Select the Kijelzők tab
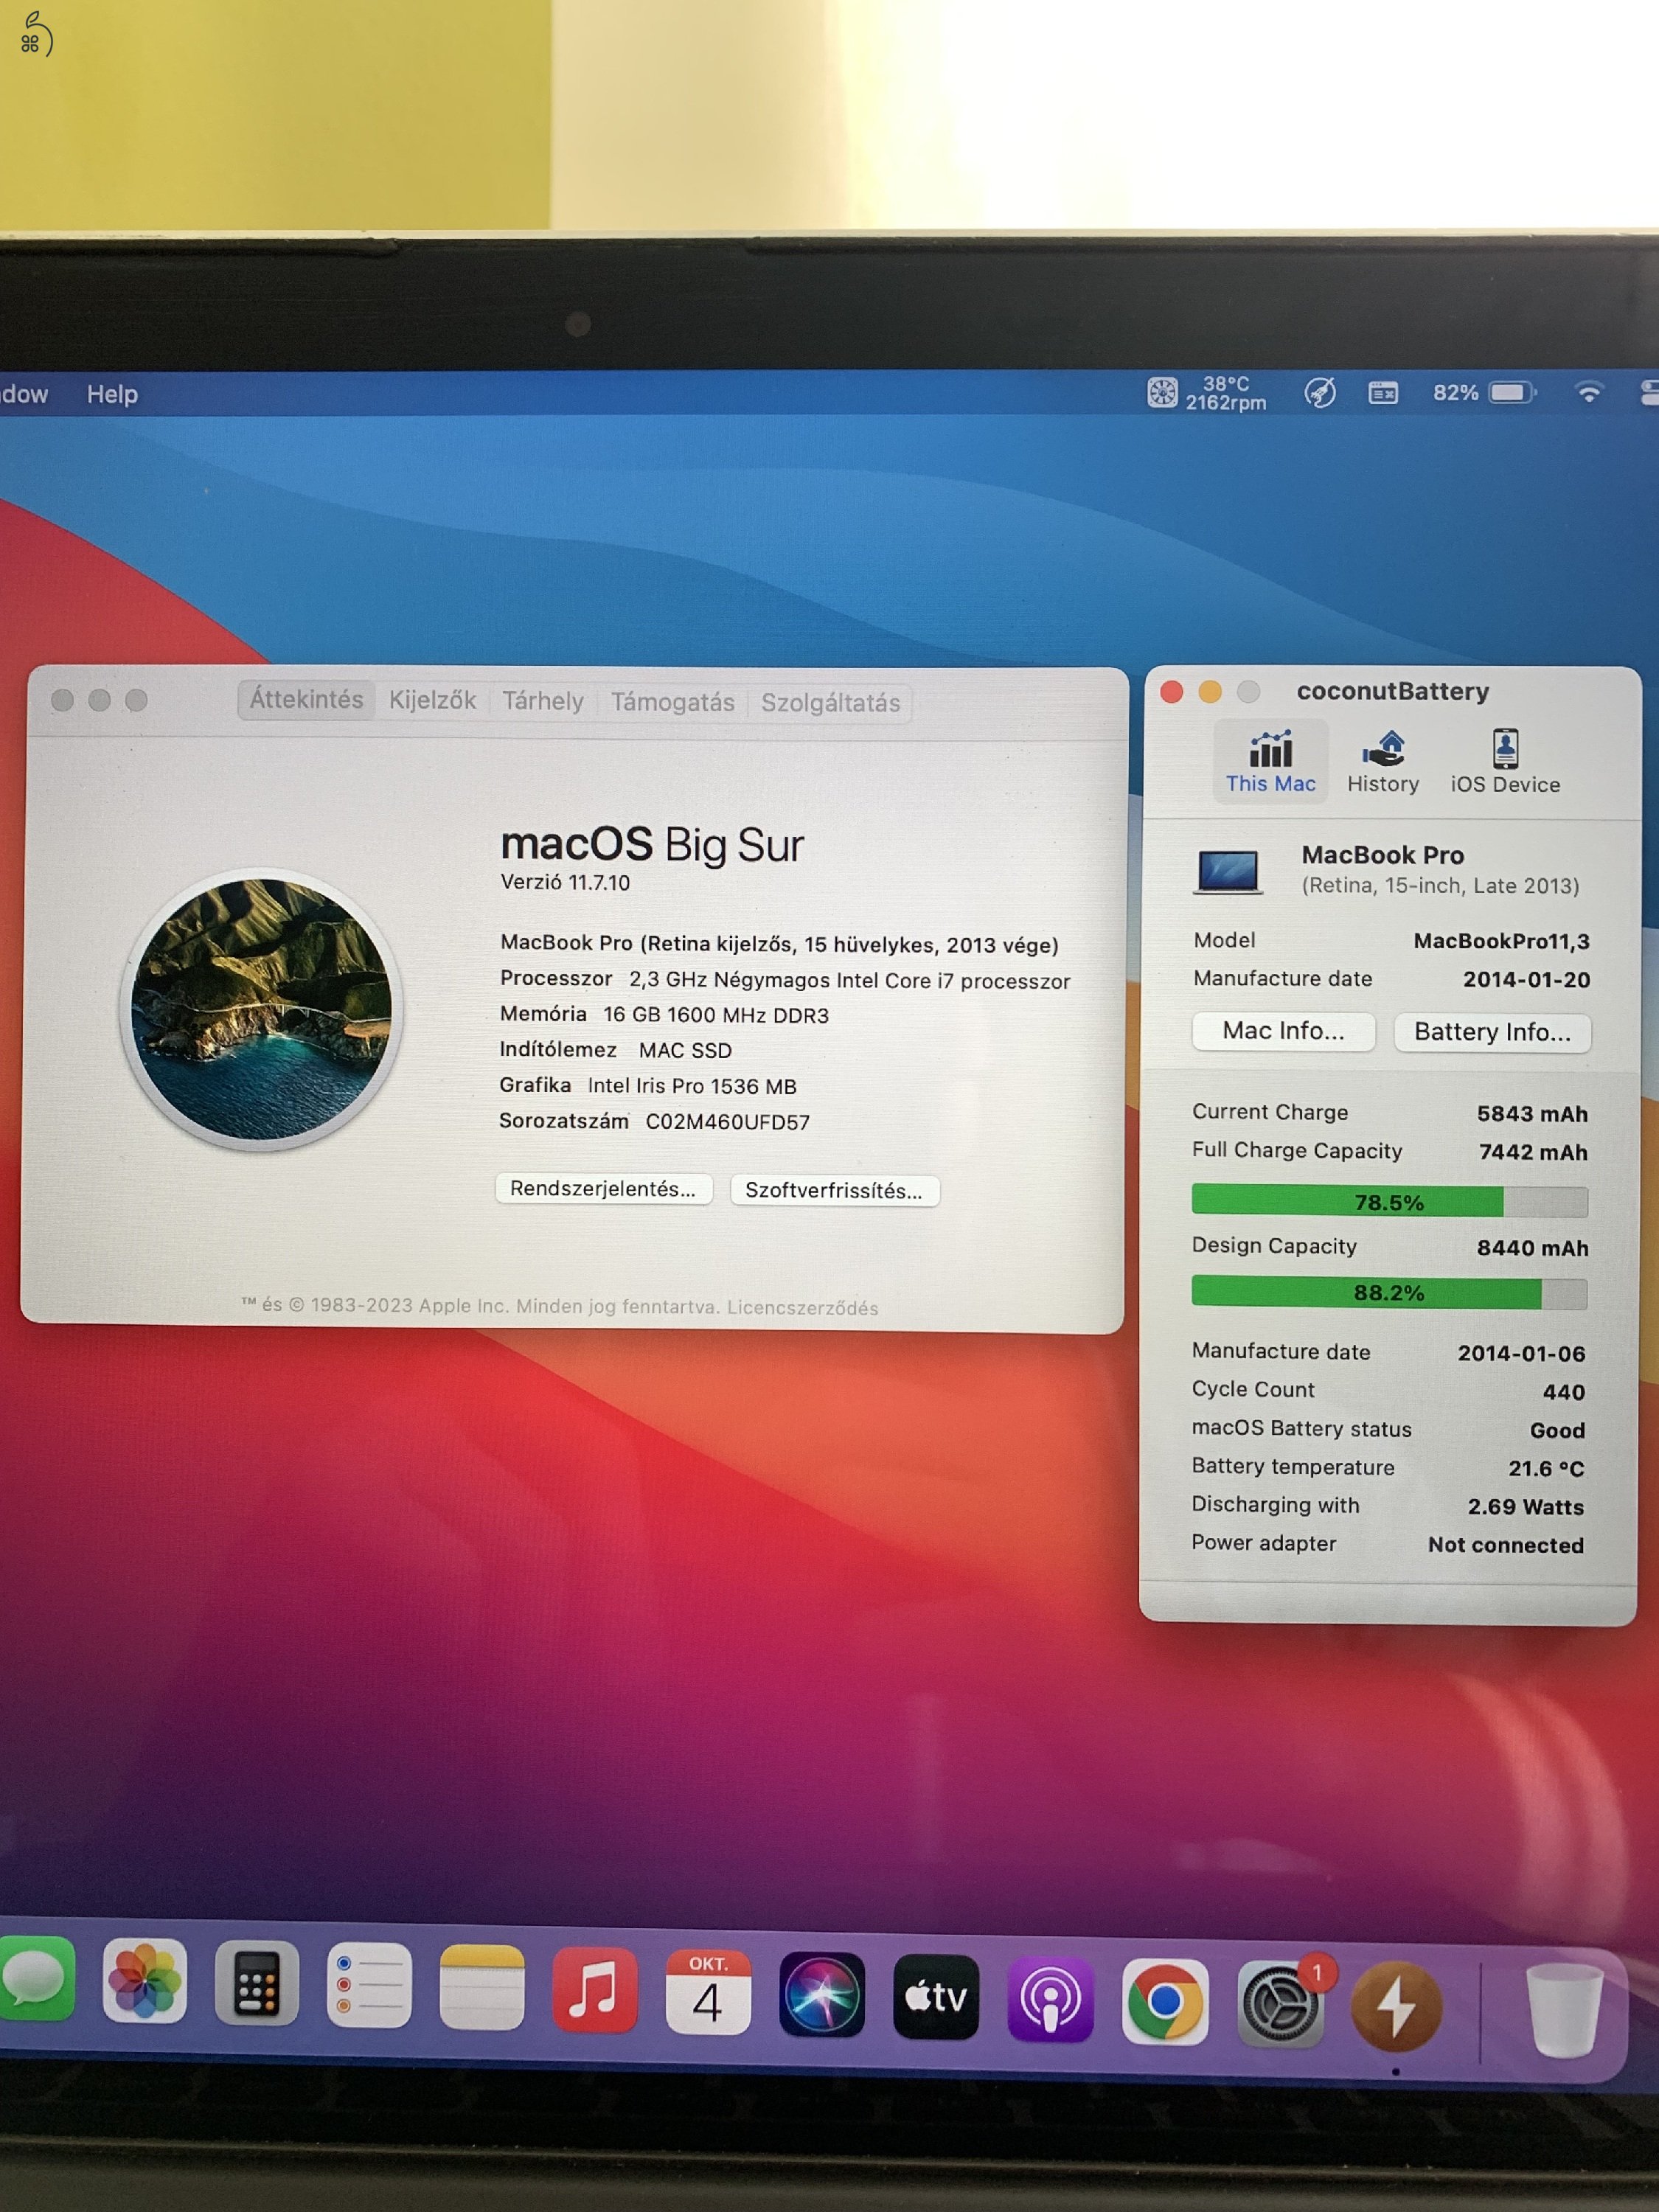This screenshot has width=1659, height=2212. 432,700
